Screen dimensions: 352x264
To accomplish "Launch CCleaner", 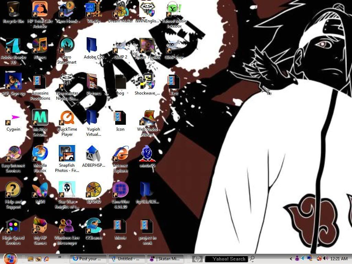I will click(x=93, y=225).
